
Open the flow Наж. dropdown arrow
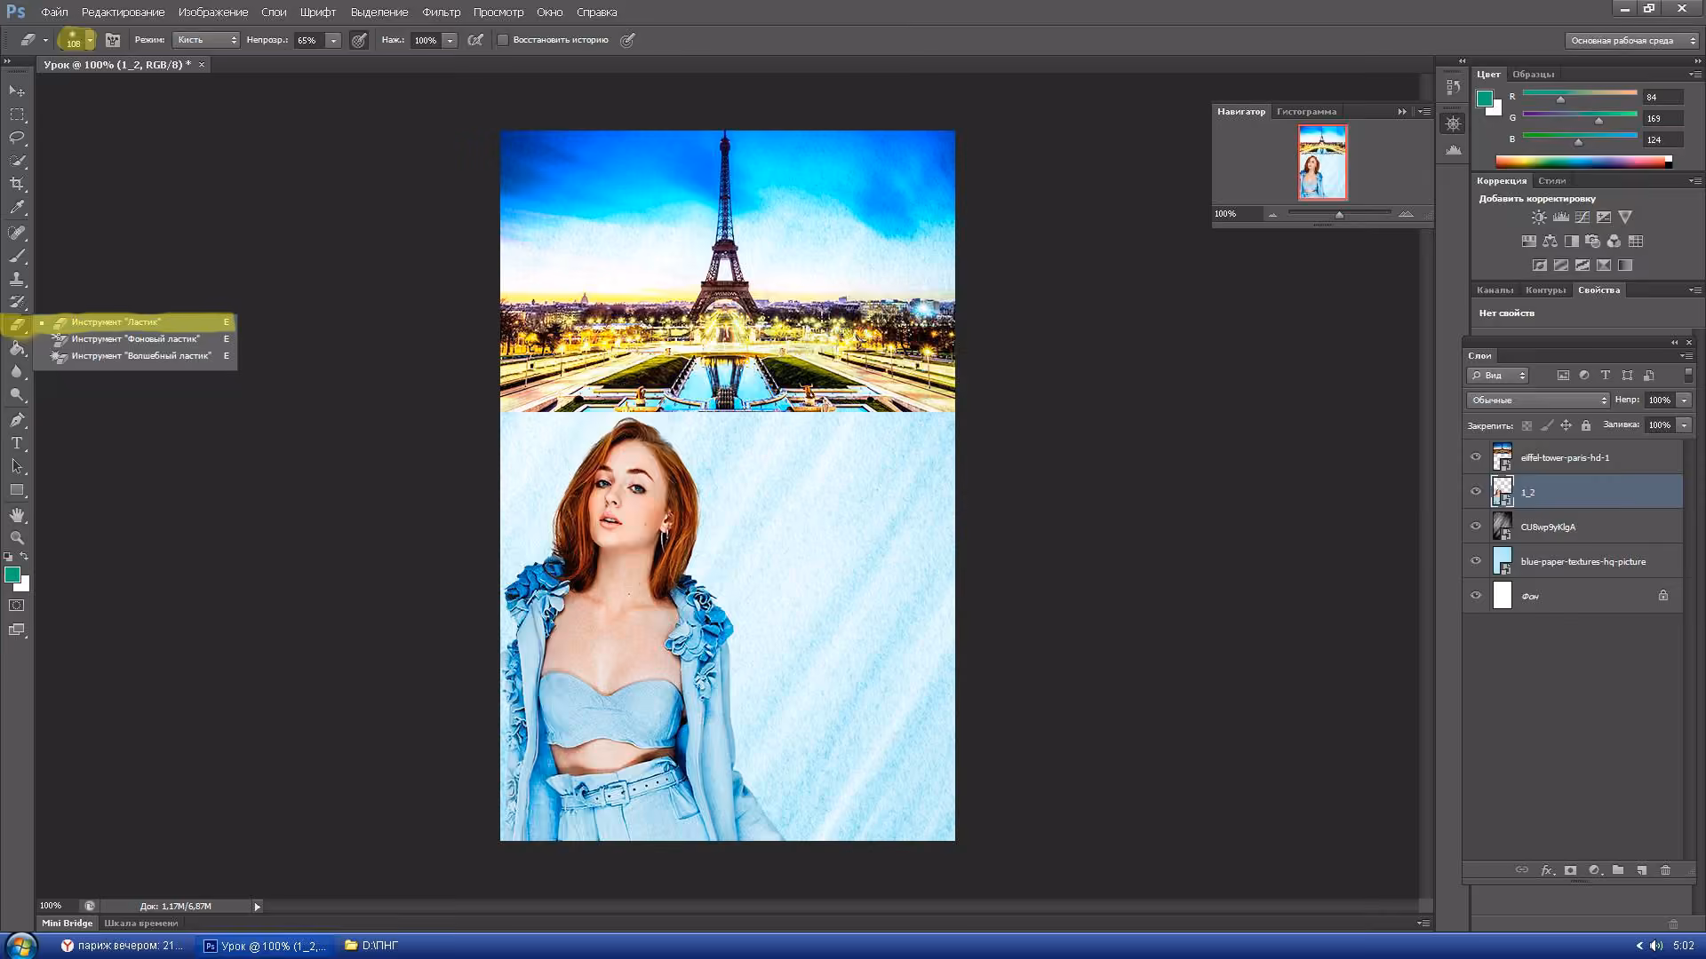click(450, 40)
